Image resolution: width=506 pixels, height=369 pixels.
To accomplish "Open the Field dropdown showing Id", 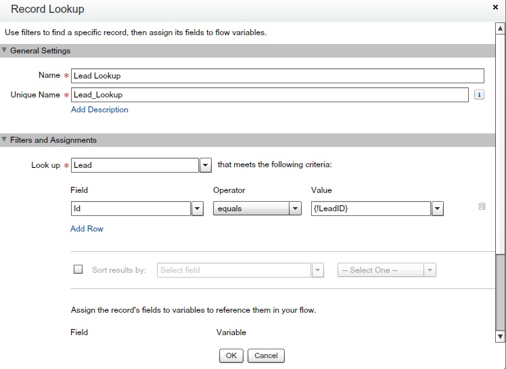I will (198, 209).
